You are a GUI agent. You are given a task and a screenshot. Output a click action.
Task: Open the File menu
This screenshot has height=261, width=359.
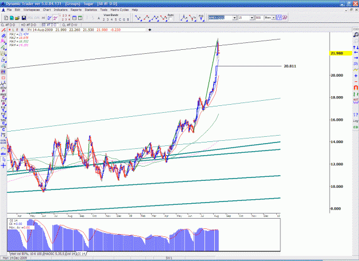click(x=9, y=10)
